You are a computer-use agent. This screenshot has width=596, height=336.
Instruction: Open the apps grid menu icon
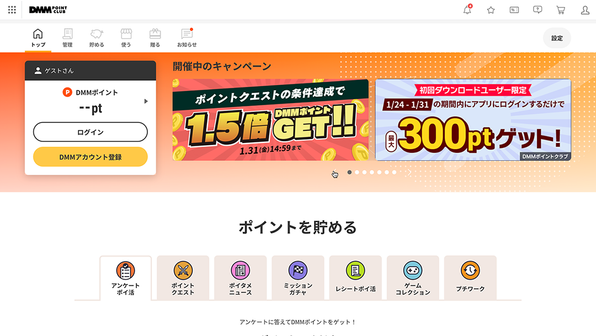[x=12, y=10]
